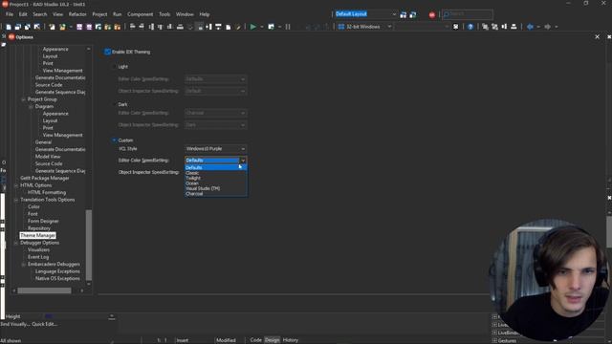The height and width of the screenshot is (344, 612).
Task: Open the Window menu
Action: click(185, 14)
